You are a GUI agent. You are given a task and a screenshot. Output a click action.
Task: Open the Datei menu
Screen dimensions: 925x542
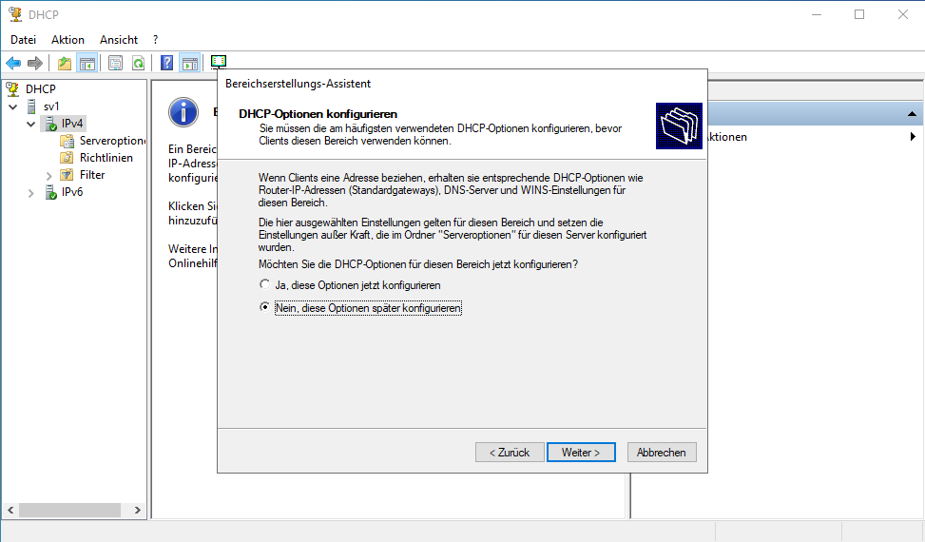23,40
